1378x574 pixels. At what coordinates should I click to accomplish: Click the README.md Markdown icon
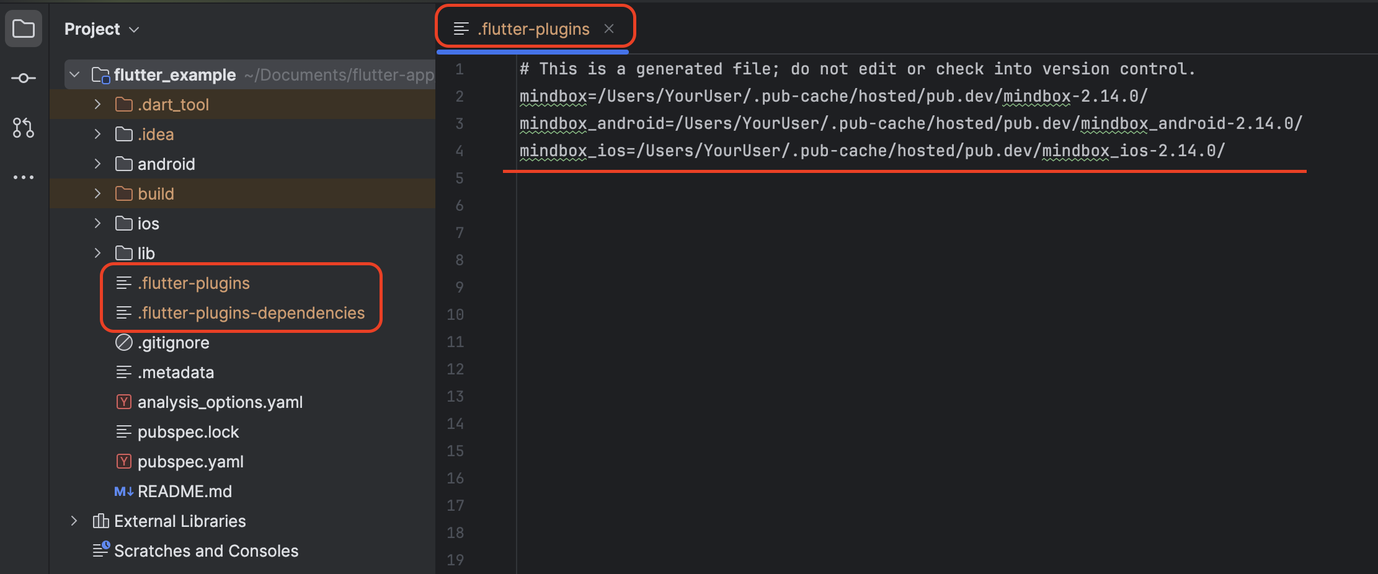(124, 492)
